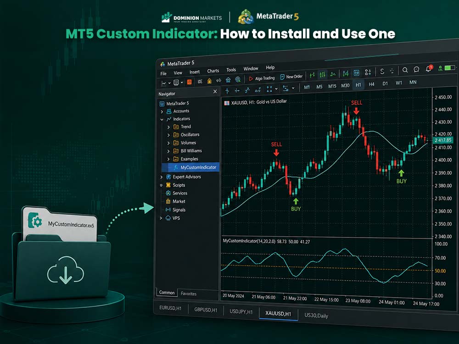Select the channel drawing tool
Screen dimensions: 459x344
(x=257, y=89)
